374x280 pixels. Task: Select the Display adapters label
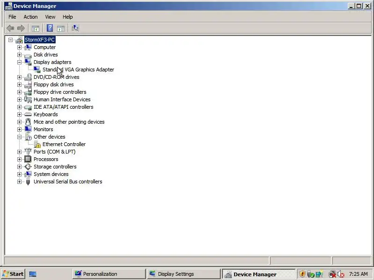52,62
